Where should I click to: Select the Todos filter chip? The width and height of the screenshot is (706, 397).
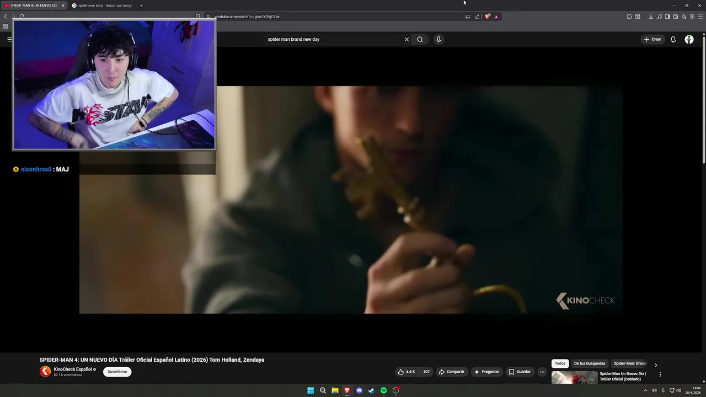pyautogui.click(x=560, y=363)
